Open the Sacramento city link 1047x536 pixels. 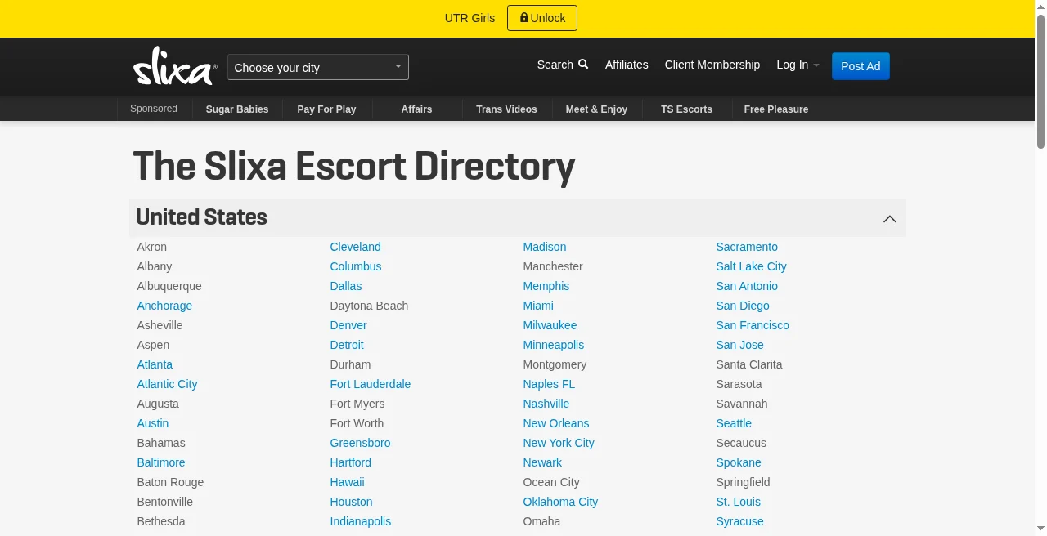pyautogui.click(x=747, y=247)
